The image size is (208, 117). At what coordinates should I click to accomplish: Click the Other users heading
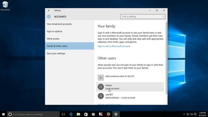(x=107, y=58)
